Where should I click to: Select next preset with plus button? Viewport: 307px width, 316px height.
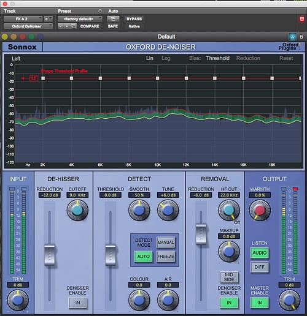point(67,26)
